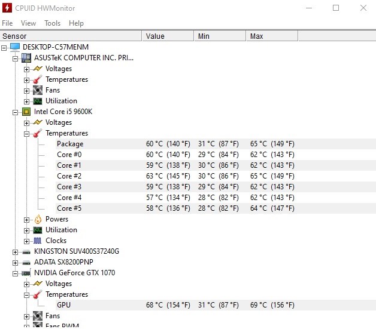376x329 pixels.
Task: Expand CPU Voltages node
Action: coord(26,124)
